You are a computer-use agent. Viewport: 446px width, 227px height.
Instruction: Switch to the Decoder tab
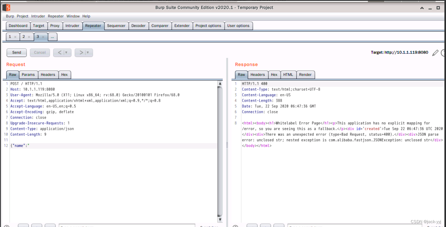click(138, 26)
